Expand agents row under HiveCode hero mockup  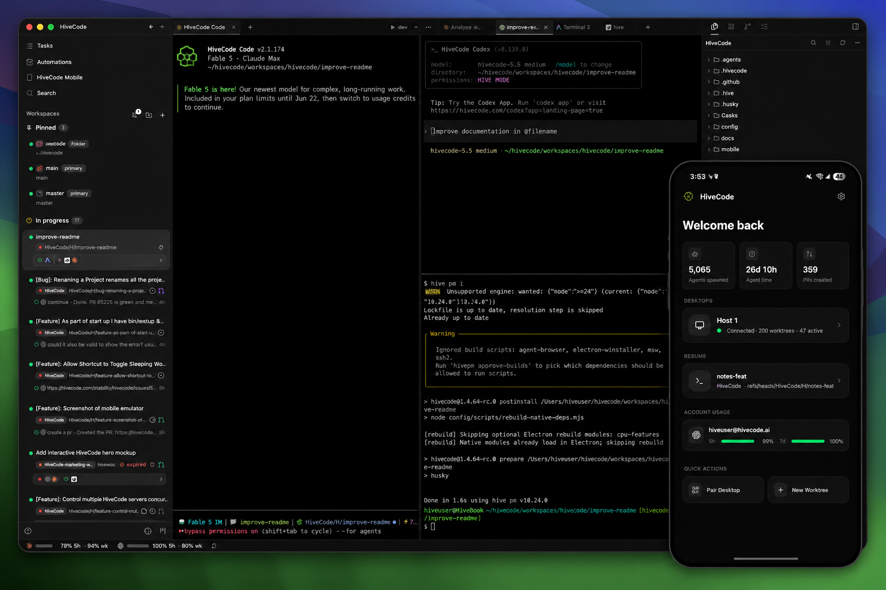click(x=161, y=479)
